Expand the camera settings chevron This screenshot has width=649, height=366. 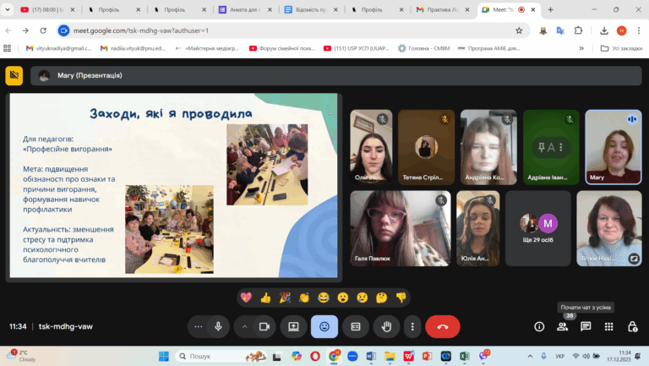coord(245,326)
